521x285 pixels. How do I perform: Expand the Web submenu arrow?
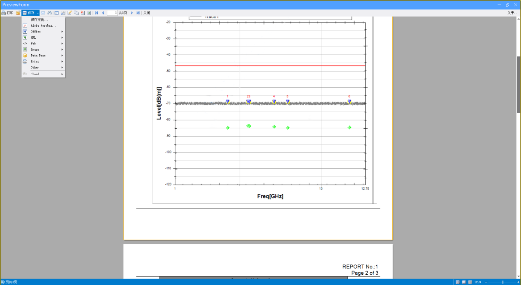tap(63, 44)
